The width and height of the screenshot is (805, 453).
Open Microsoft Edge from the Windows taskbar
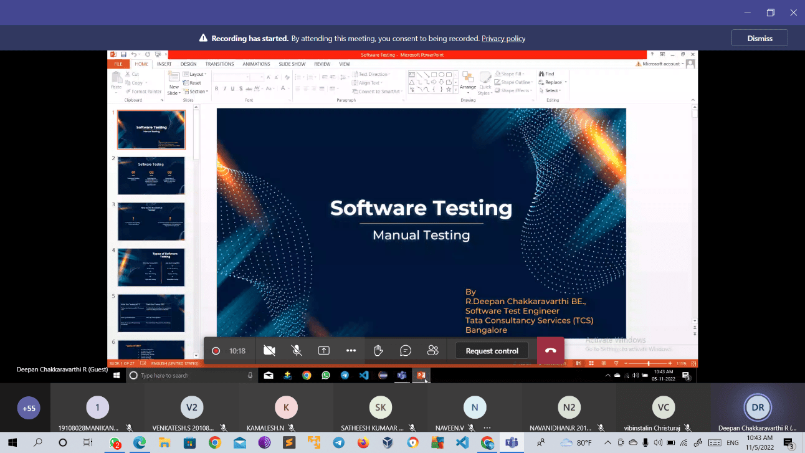[140, 442]
